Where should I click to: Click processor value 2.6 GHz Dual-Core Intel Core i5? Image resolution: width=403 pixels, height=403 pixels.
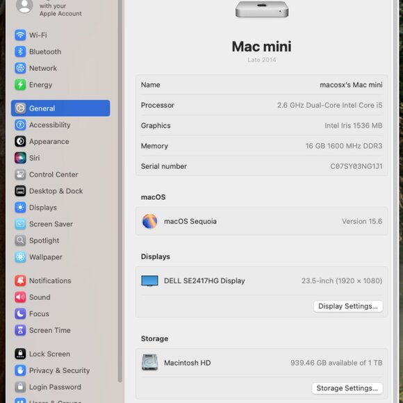330,105
